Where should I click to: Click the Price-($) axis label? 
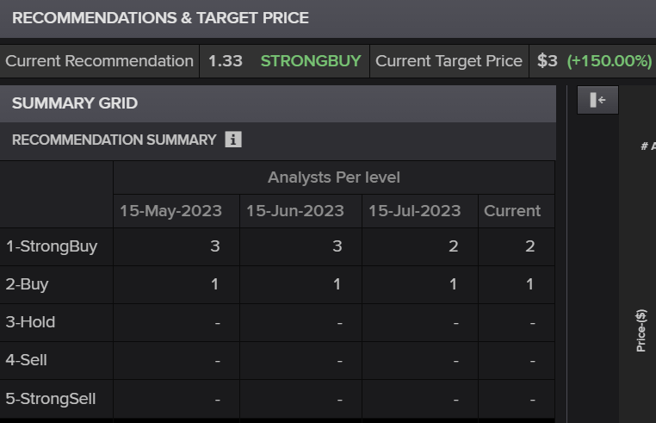tap(641, 331)
